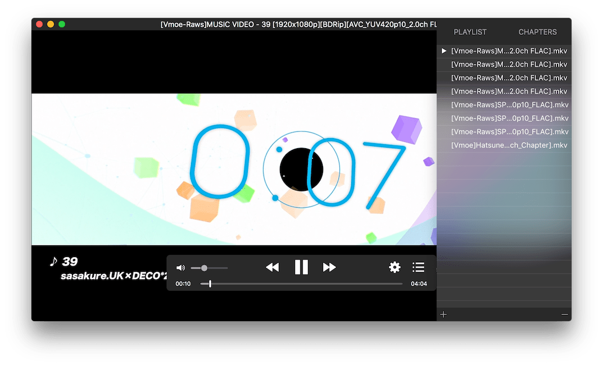Toggle the playlist sidebar with the list icon
Screen dimensions: 603x366
point(419,267)
